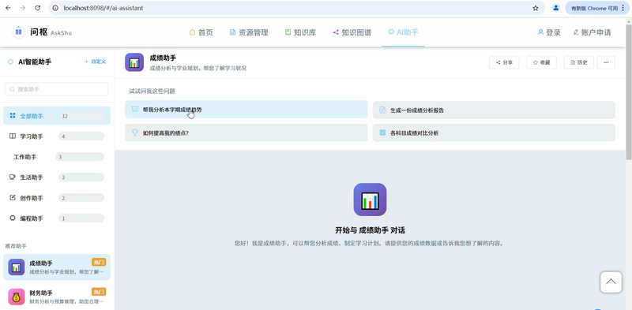
Task: Bookmark this page with the star icon
Action: (536, 8)
